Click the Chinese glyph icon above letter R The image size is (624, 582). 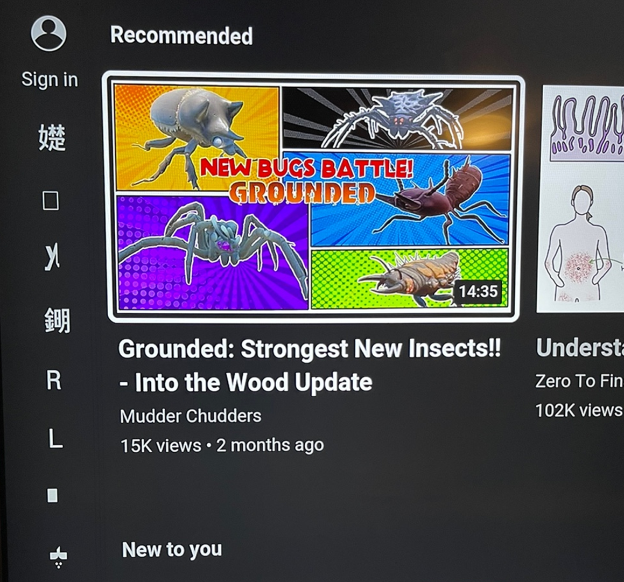coord(57,320)
